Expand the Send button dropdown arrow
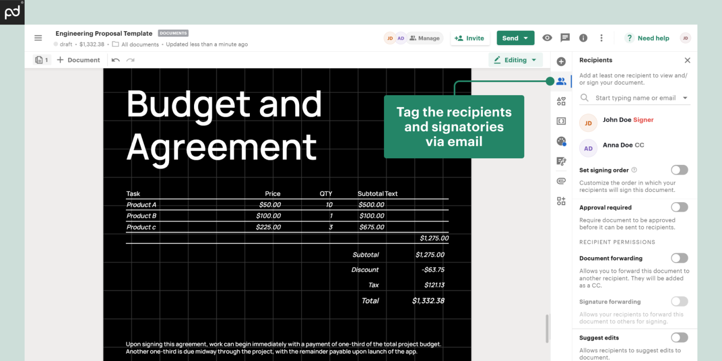This screenshot has height=361, width=722. pos(526,38)
